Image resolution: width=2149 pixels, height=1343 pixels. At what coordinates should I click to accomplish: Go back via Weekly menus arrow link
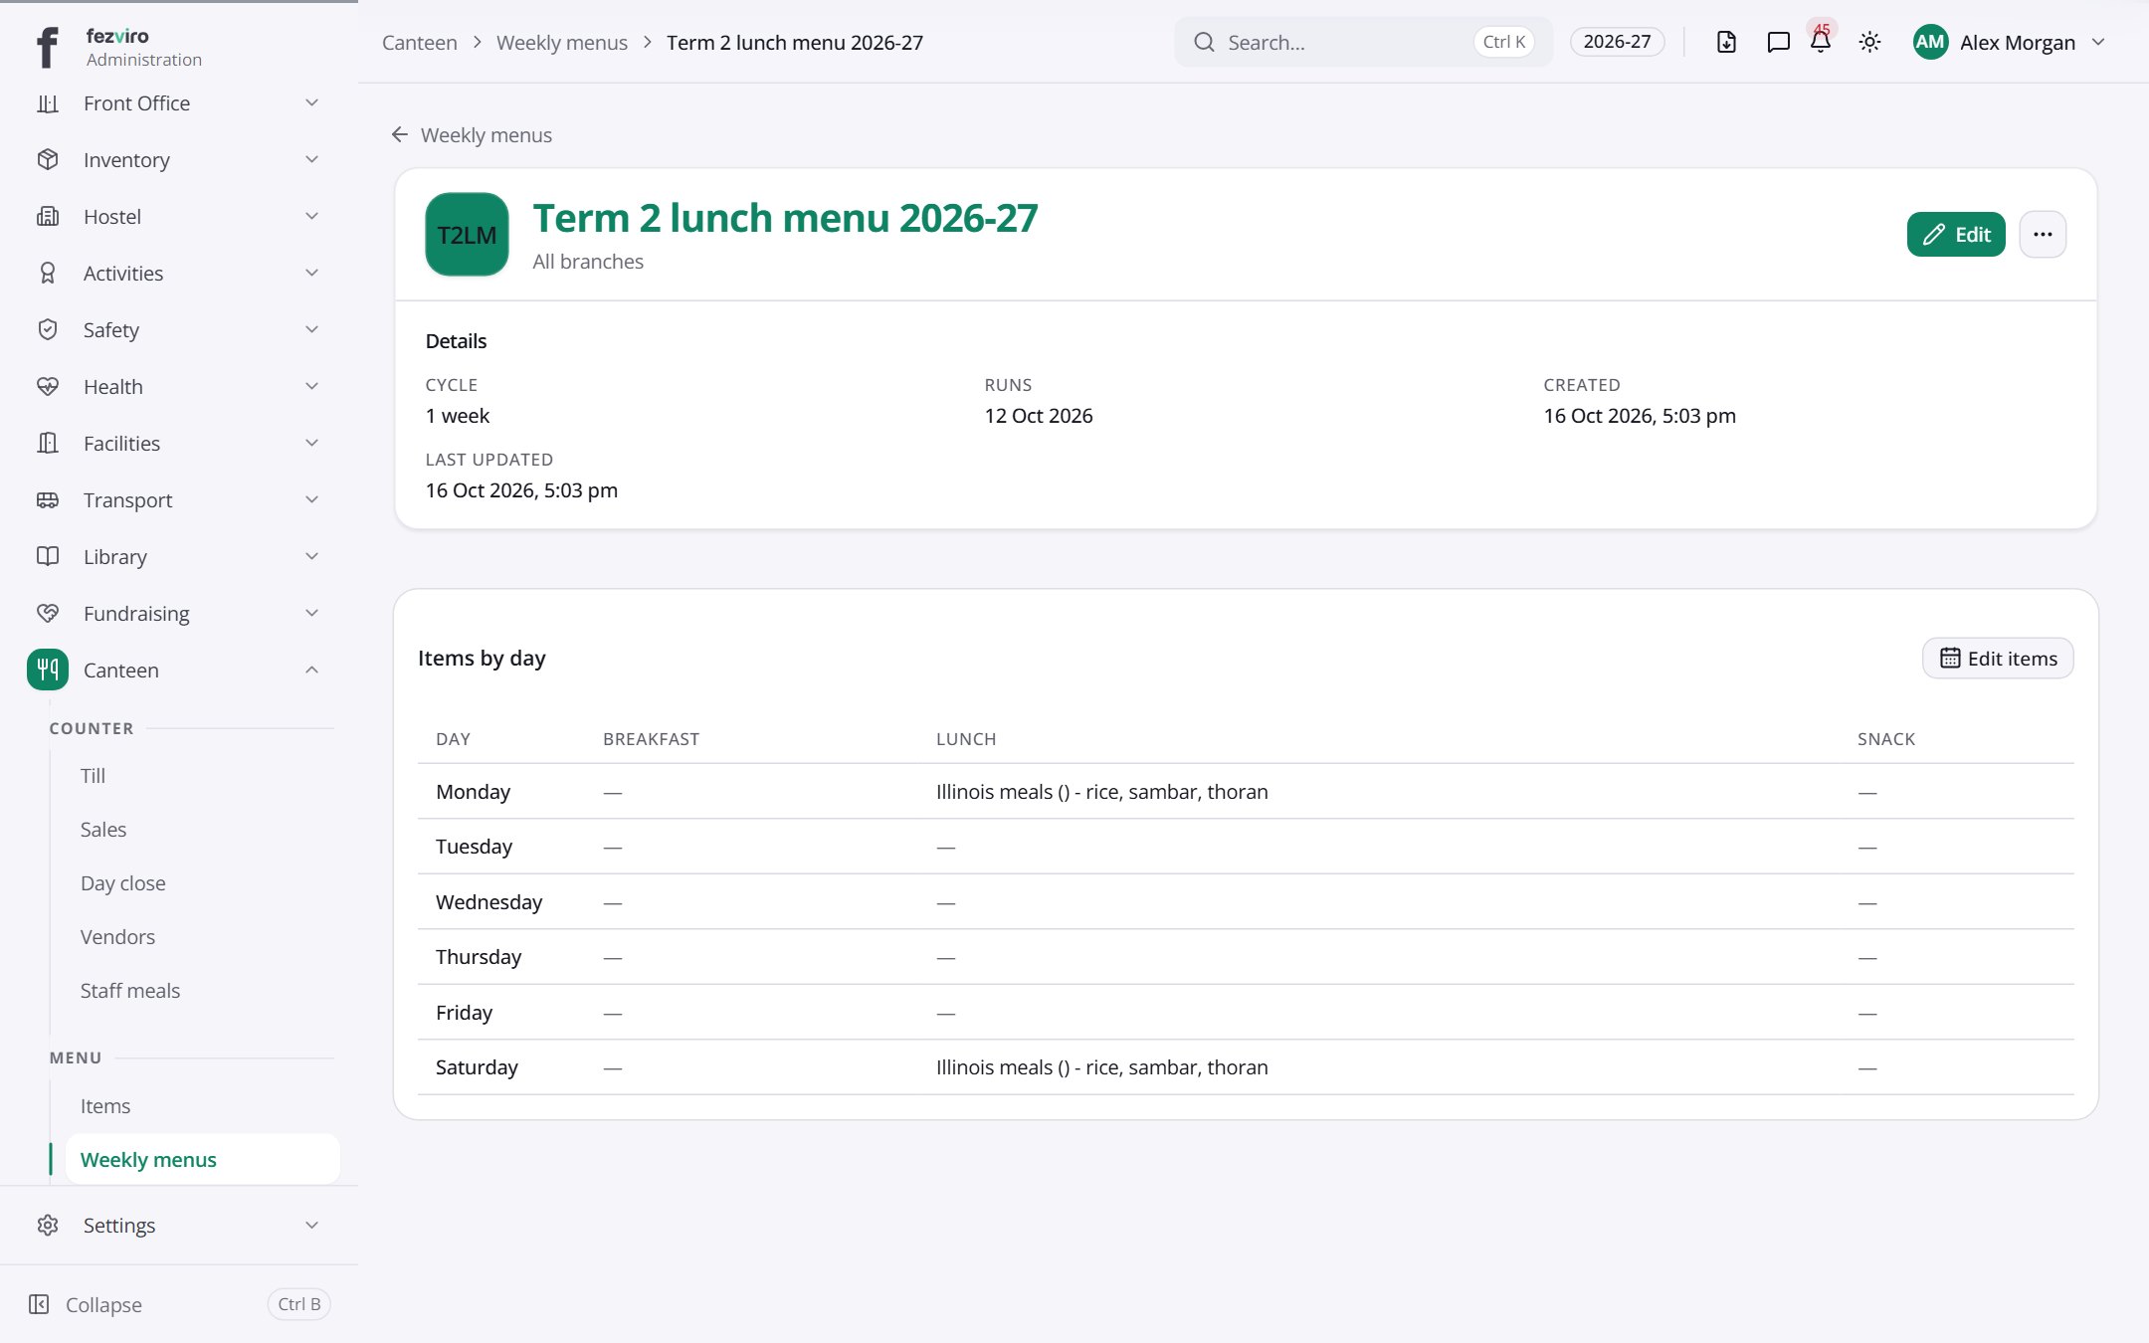[472, 135]
